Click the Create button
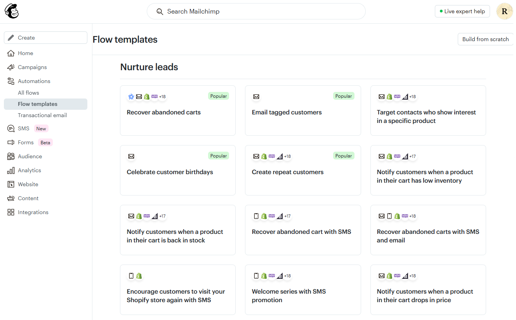 tap(45, 38)
